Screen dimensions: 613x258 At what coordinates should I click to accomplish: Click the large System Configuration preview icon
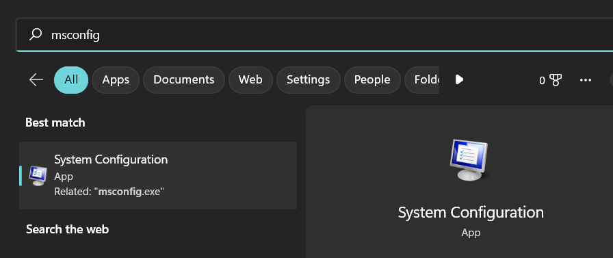tap(469, 159)
